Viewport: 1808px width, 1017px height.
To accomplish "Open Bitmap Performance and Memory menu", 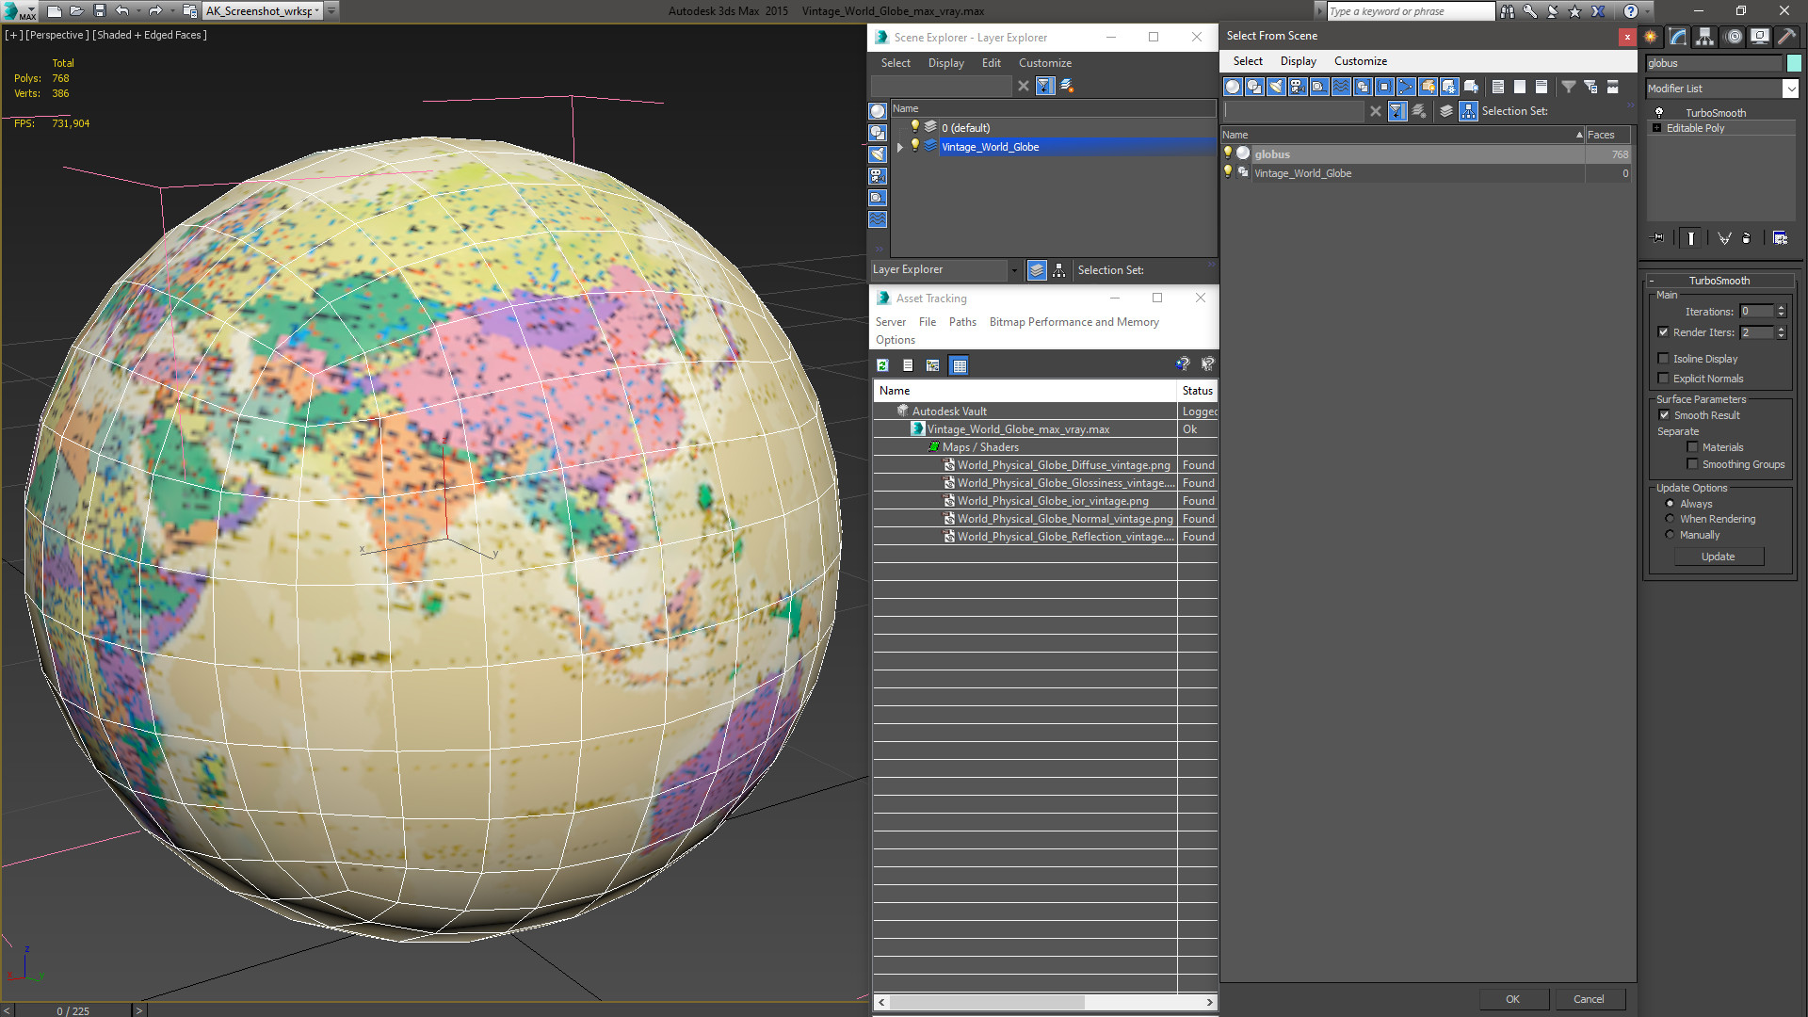I will (1073, 322).
